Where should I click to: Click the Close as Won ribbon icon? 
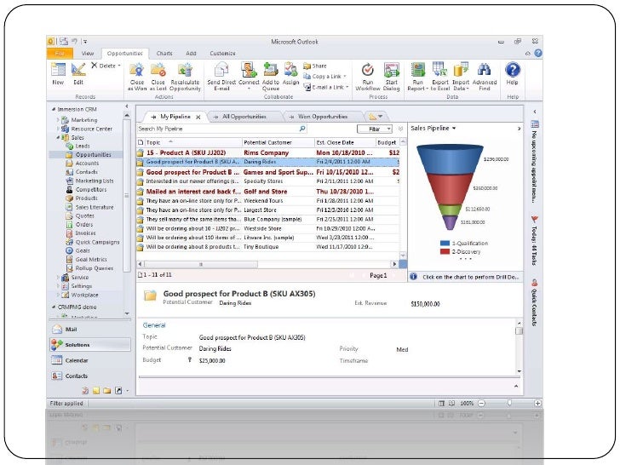click(x=137, y=71)
